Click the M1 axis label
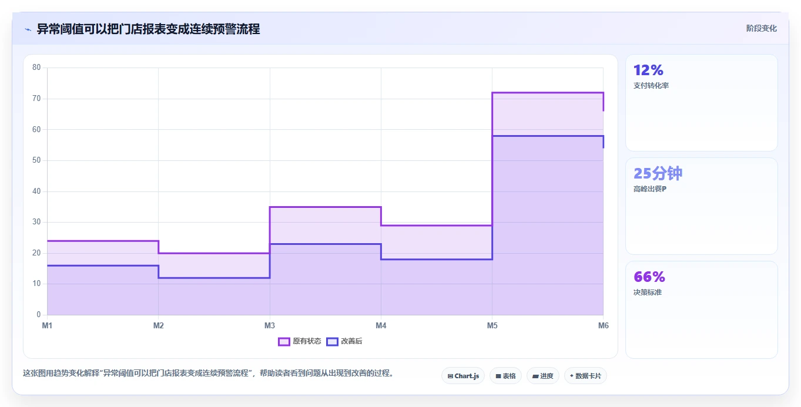Viewport: 801px width, 407px height. 47,325
